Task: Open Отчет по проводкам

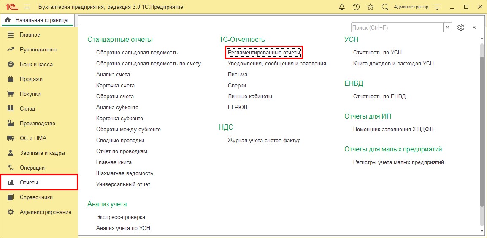Action: (122, 151)
